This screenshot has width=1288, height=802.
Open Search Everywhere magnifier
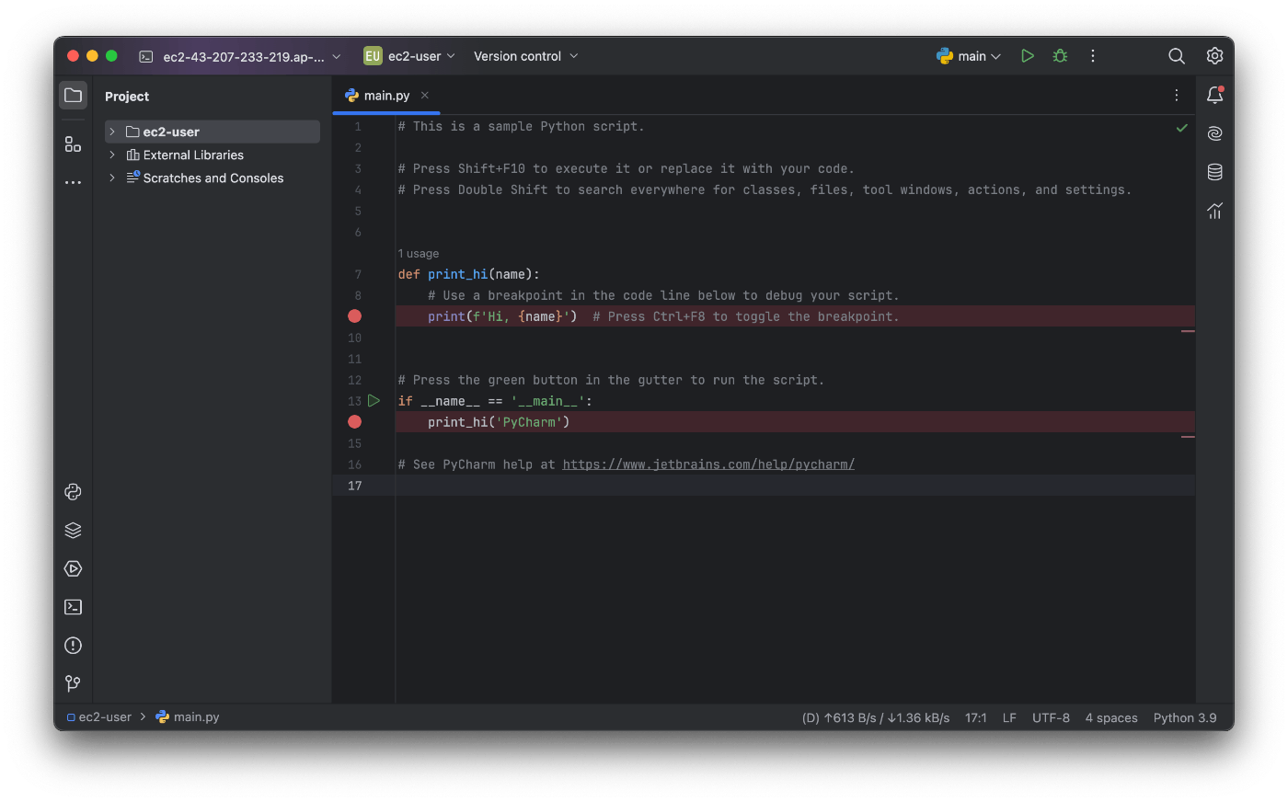click(1177, 56)
